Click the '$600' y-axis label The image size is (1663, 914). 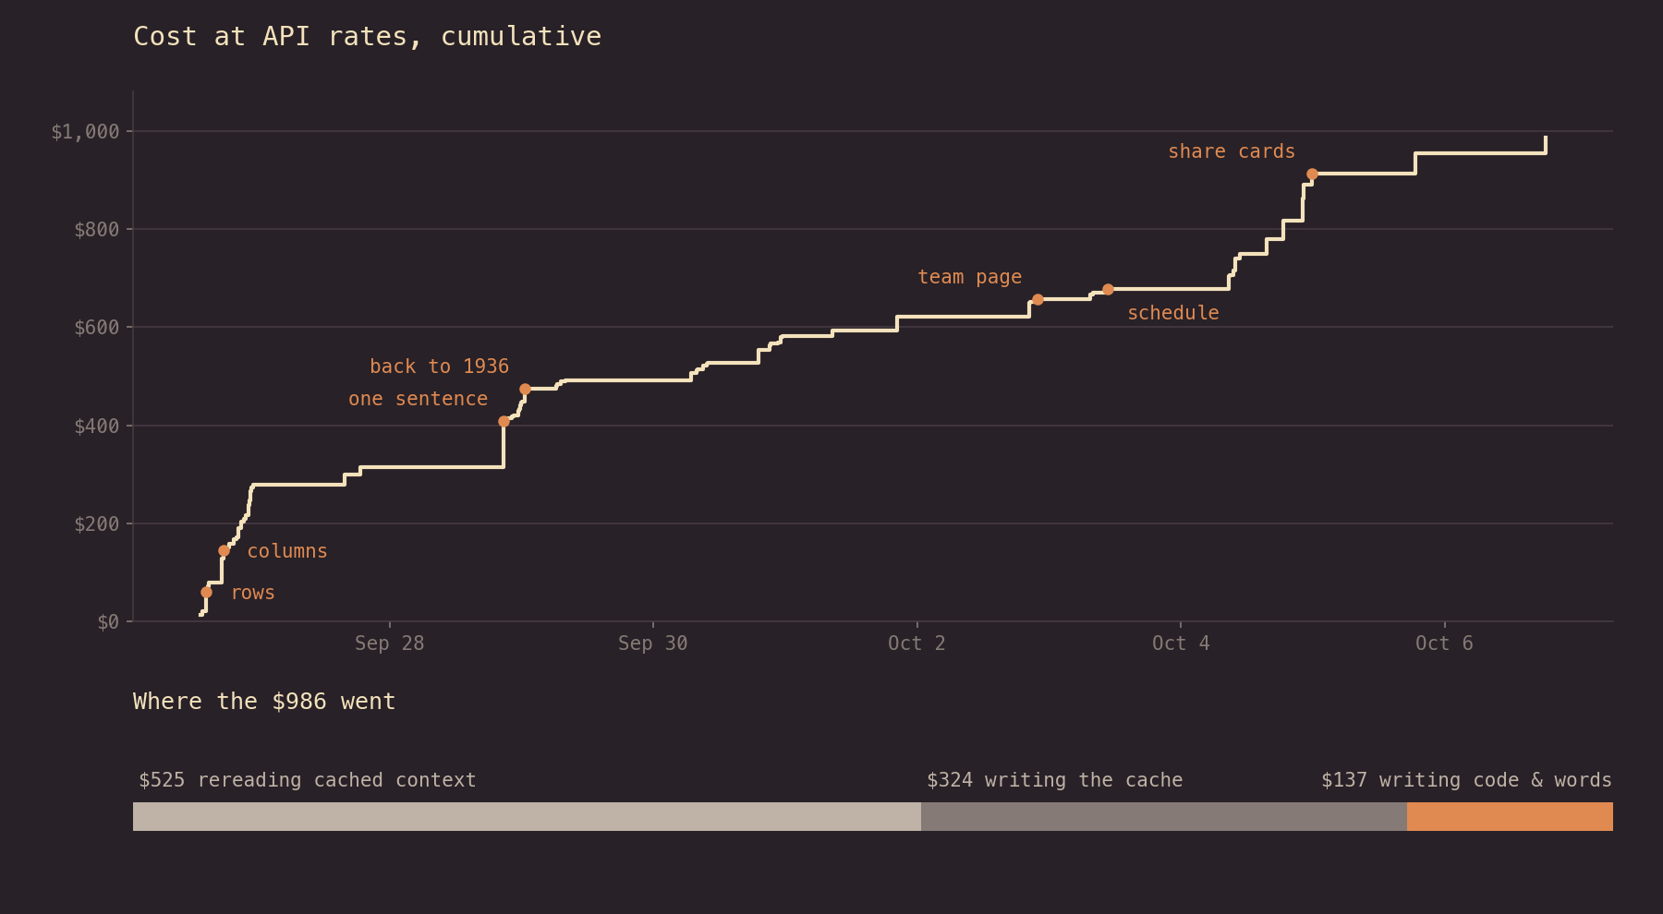coord(97,328)
